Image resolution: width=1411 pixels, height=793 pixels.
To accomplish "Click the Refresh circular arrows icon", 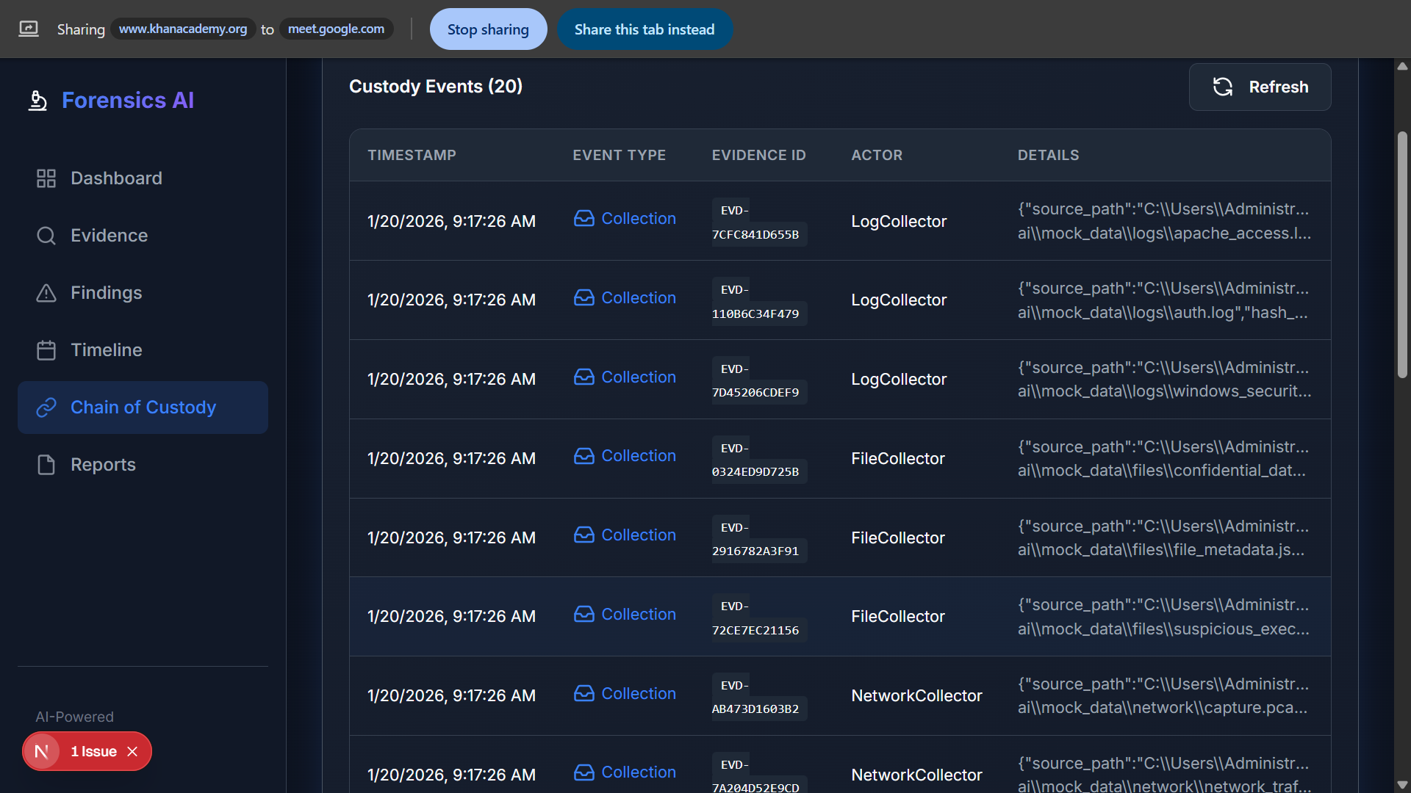I will (x=1223, y=87).
